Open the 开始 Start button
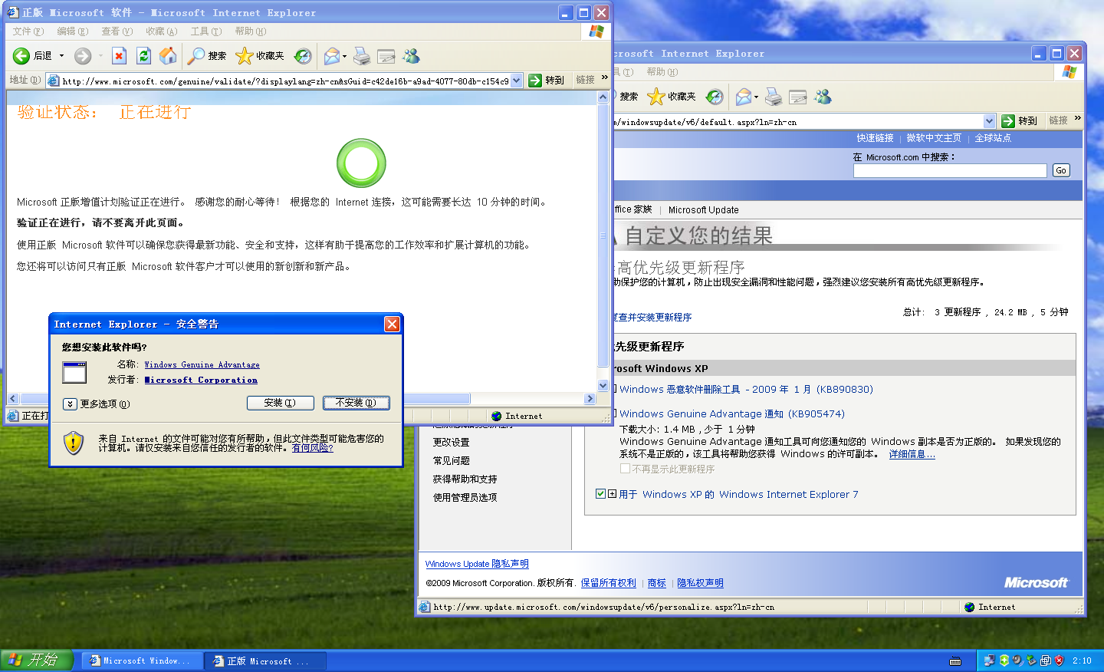 pyautogui.click(x=36, y=660)
